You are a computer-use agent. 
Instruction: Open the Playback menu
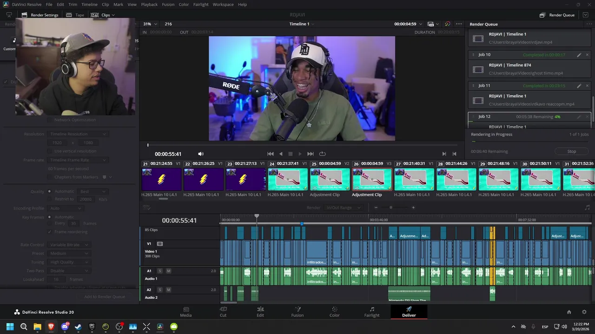(149, 4)
